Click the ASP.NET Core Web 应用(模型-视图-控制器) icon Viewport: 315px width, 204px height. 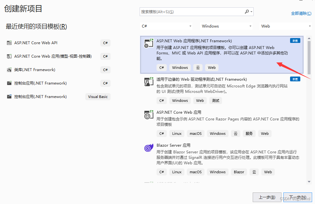9,56
